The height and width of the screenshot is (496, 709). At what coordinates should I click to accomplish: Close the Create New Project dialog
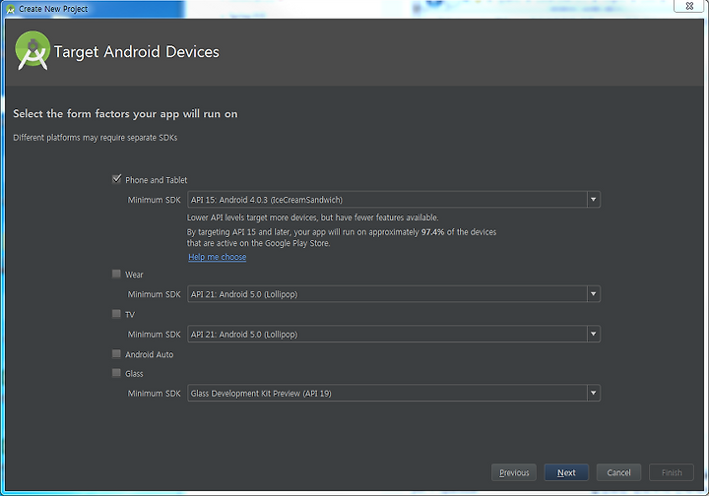(x=689, y=6)
